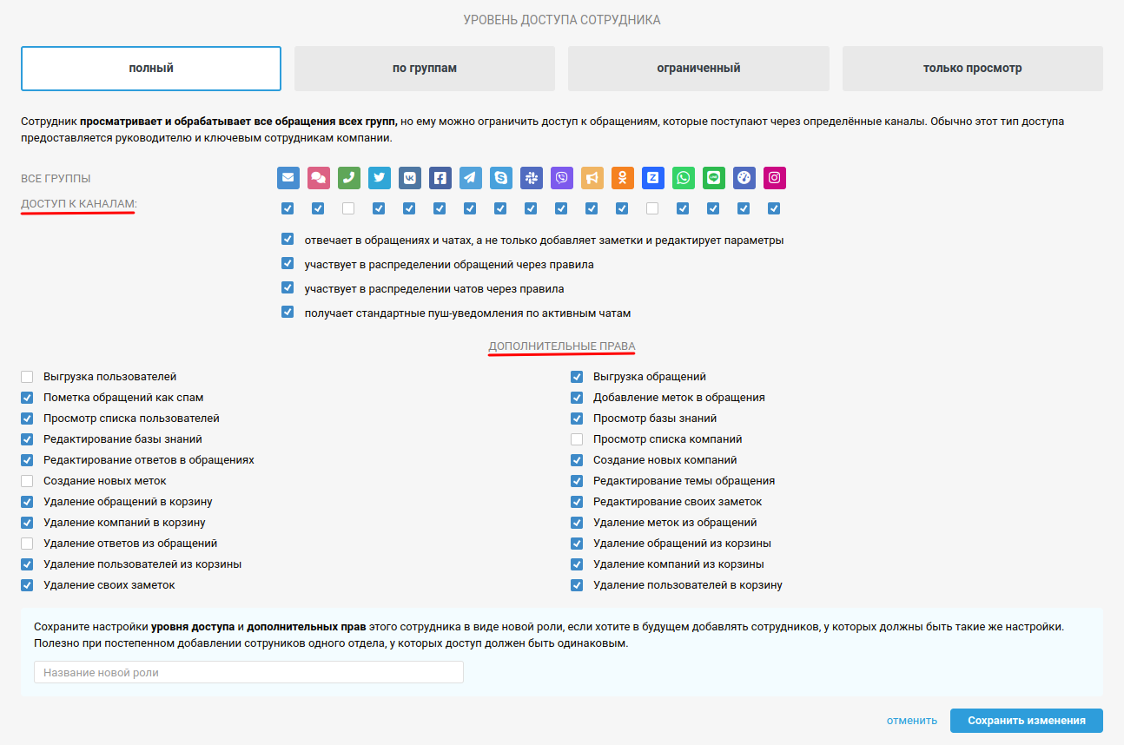
Task: Switch to 'по группам' access level
Action: [x=425, y=69]
